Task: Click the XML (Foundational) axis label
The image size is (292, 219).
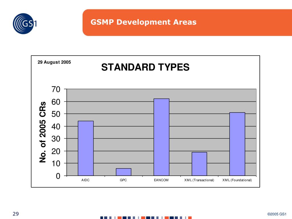Action: click(x=237, y=180)
